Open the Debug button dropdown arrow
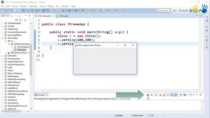Screen dimensions: 210x118 coord(66,10)
